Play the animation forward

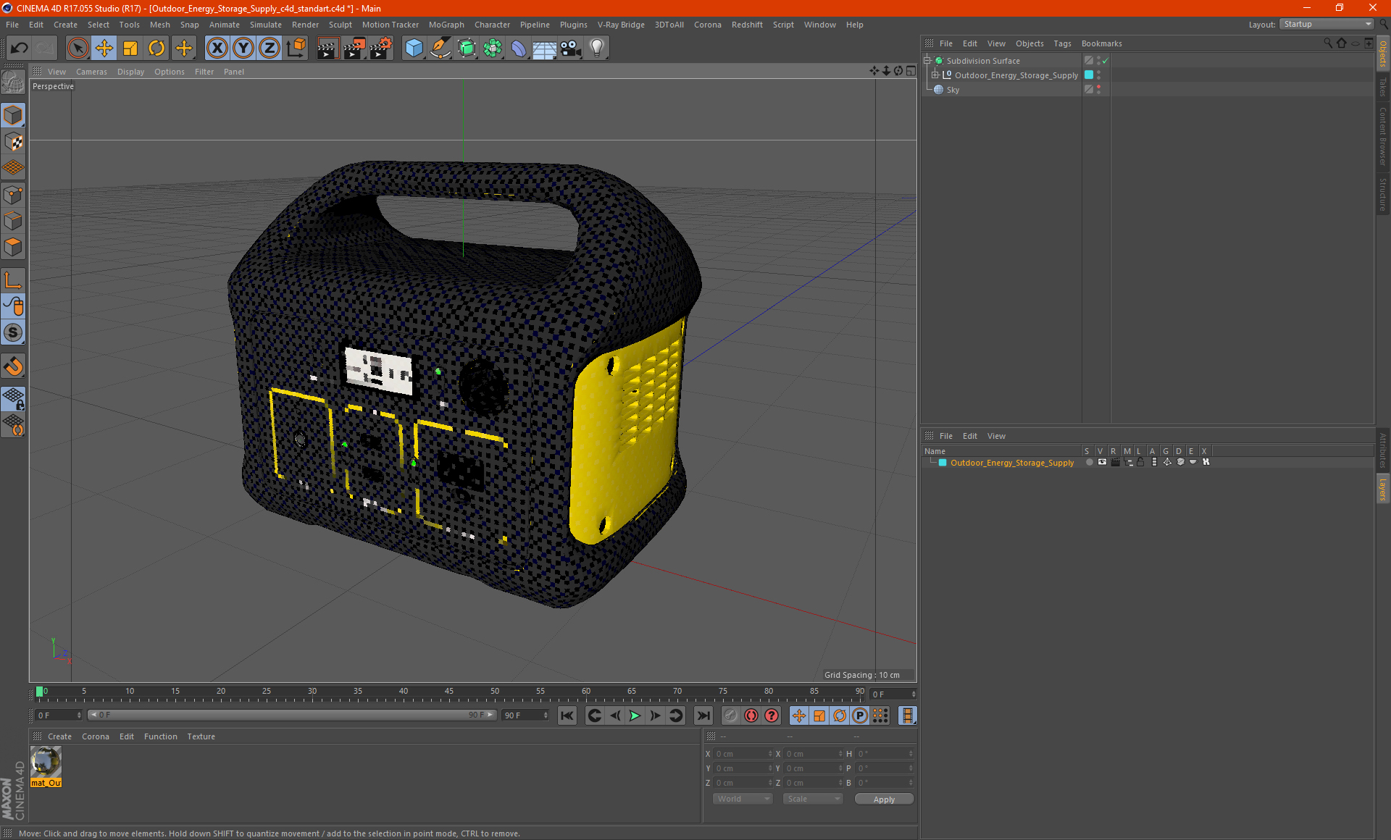635,715
